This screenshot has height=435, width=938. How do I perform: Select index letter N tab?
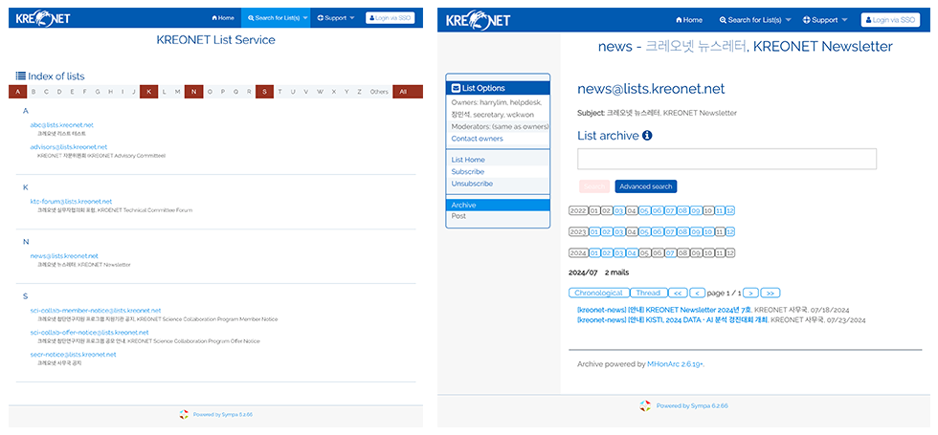tap(193, 92)
